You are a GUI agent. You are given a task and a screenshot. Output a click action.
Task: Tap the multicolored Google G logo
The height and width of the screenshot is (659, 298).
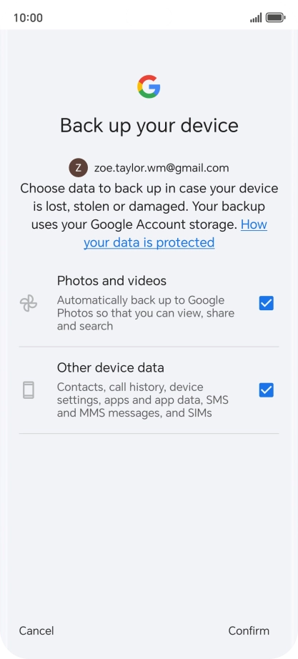point(149,86)
